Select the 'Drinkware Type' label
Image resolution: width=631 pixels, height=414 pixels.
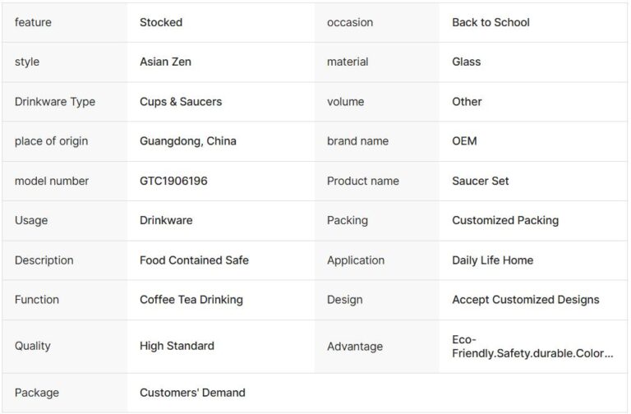click(x=55, y=102)
